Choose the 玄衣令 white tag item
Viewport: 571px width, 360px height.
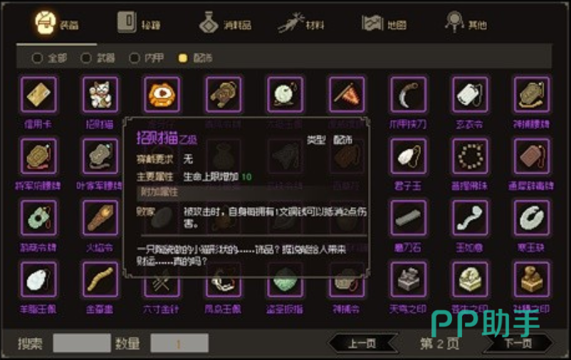(470, 95)
